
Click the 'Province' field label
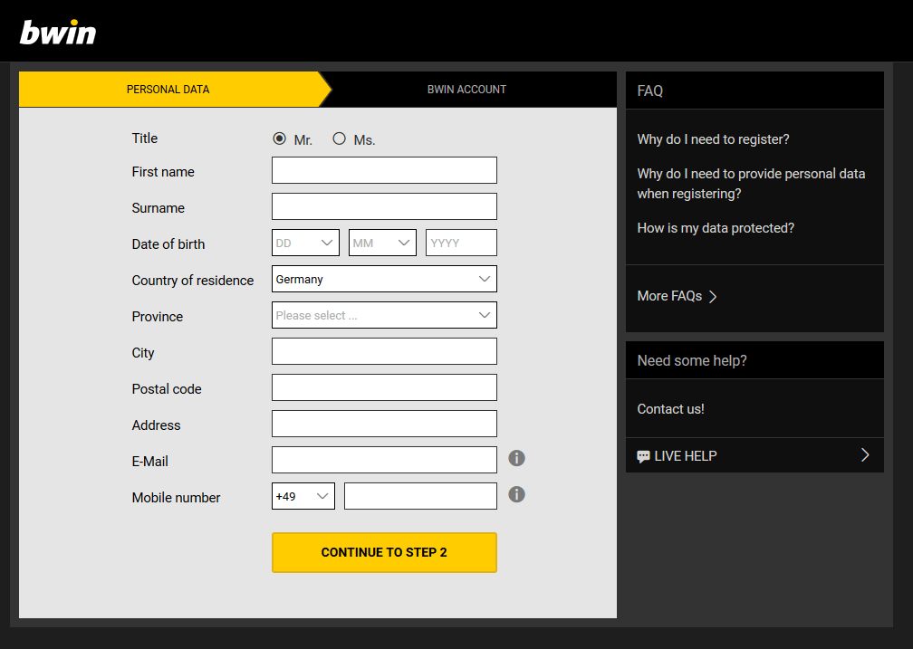(158, 316)
